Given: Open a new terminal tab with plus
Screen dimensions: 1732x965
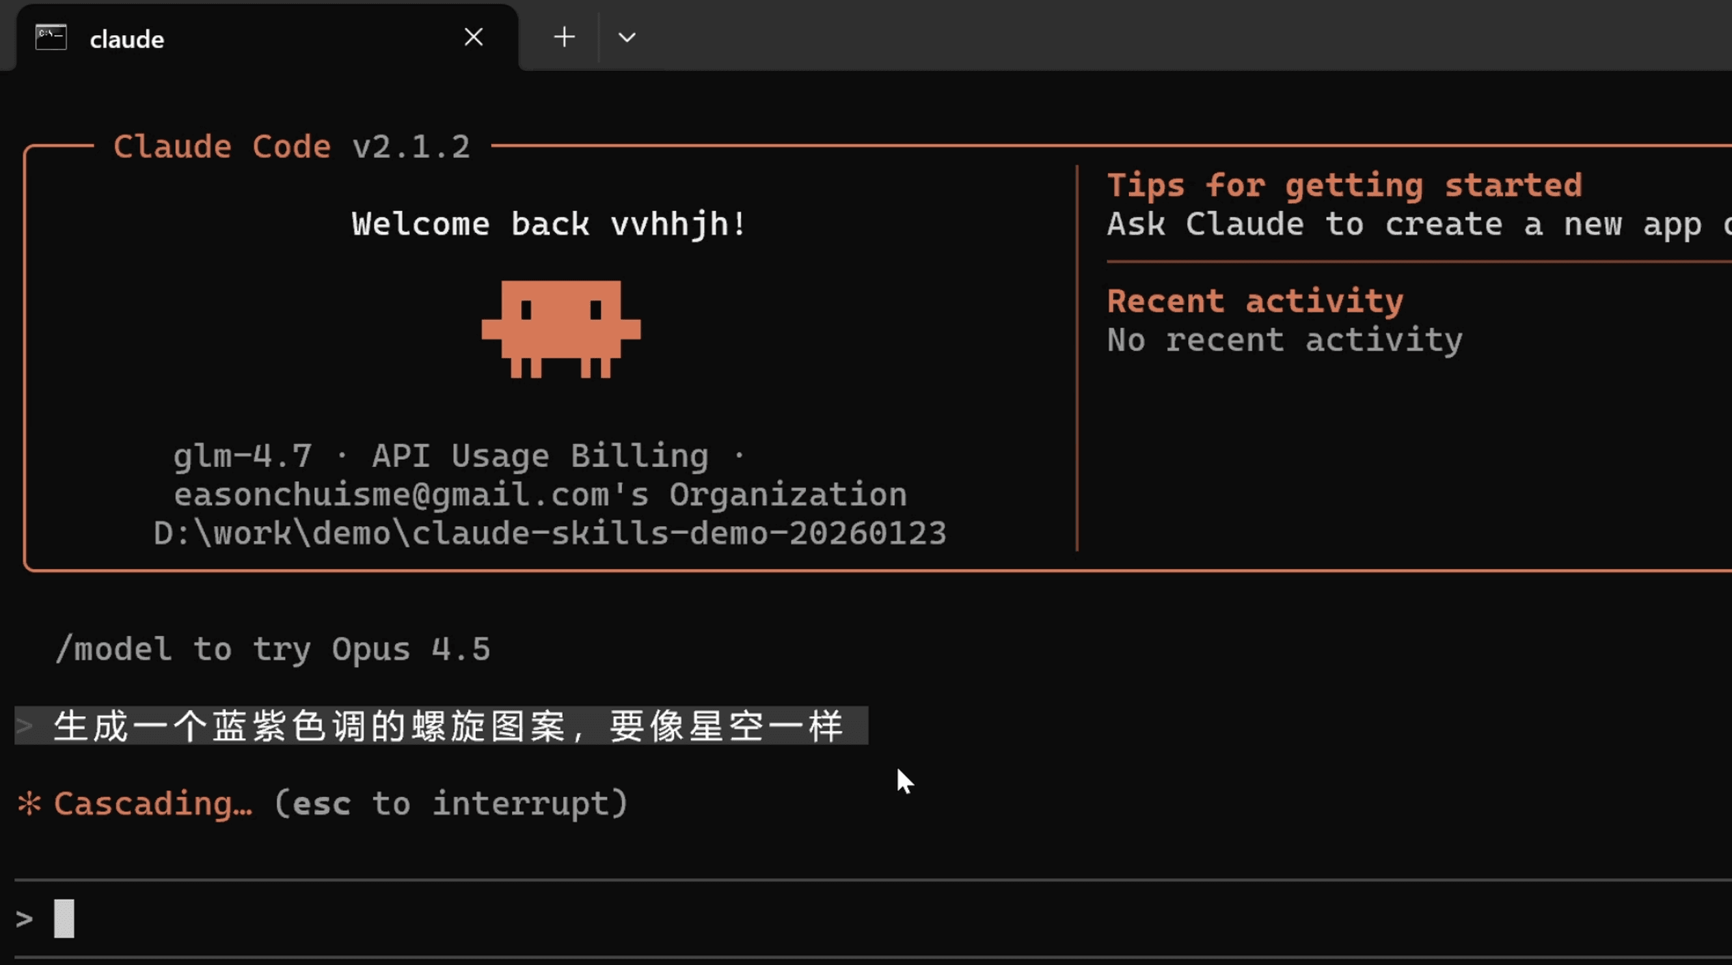Looking at the screenshot, I should pos(564,38).
